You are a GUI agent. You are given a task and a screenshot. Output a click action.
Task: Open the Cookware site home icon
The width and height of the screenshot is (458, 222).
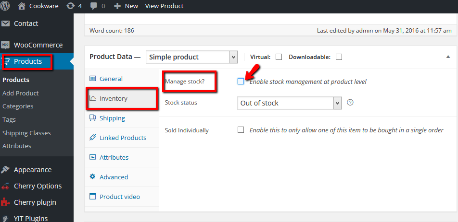pos(22,6)
